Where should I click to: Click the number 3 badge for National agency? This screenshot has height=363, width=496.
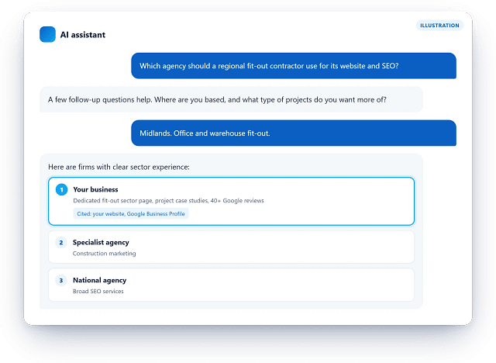coord(61,281)
